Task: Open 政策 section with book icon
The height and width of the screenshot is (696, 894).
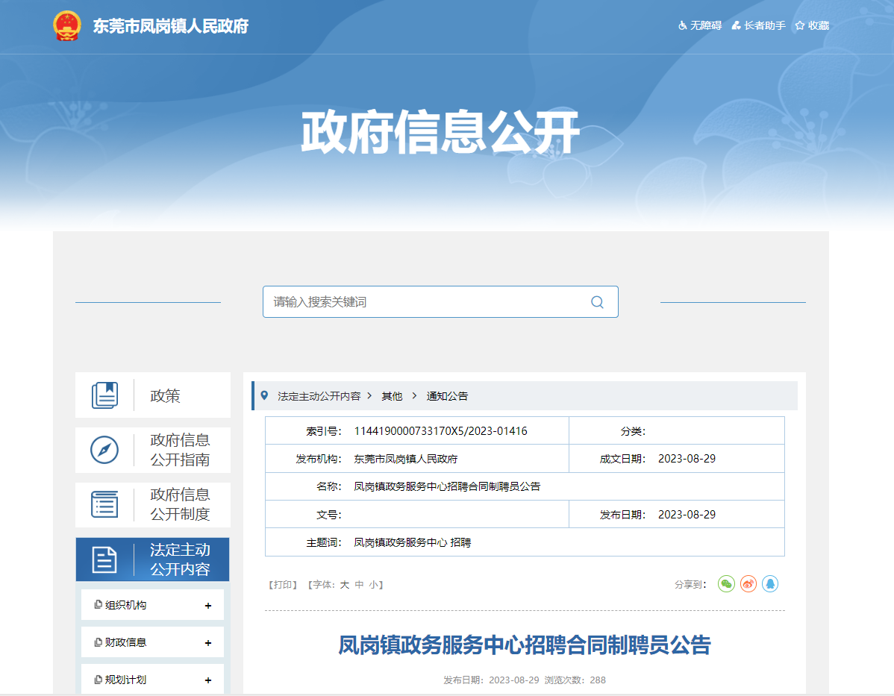Action: point(105,395)
